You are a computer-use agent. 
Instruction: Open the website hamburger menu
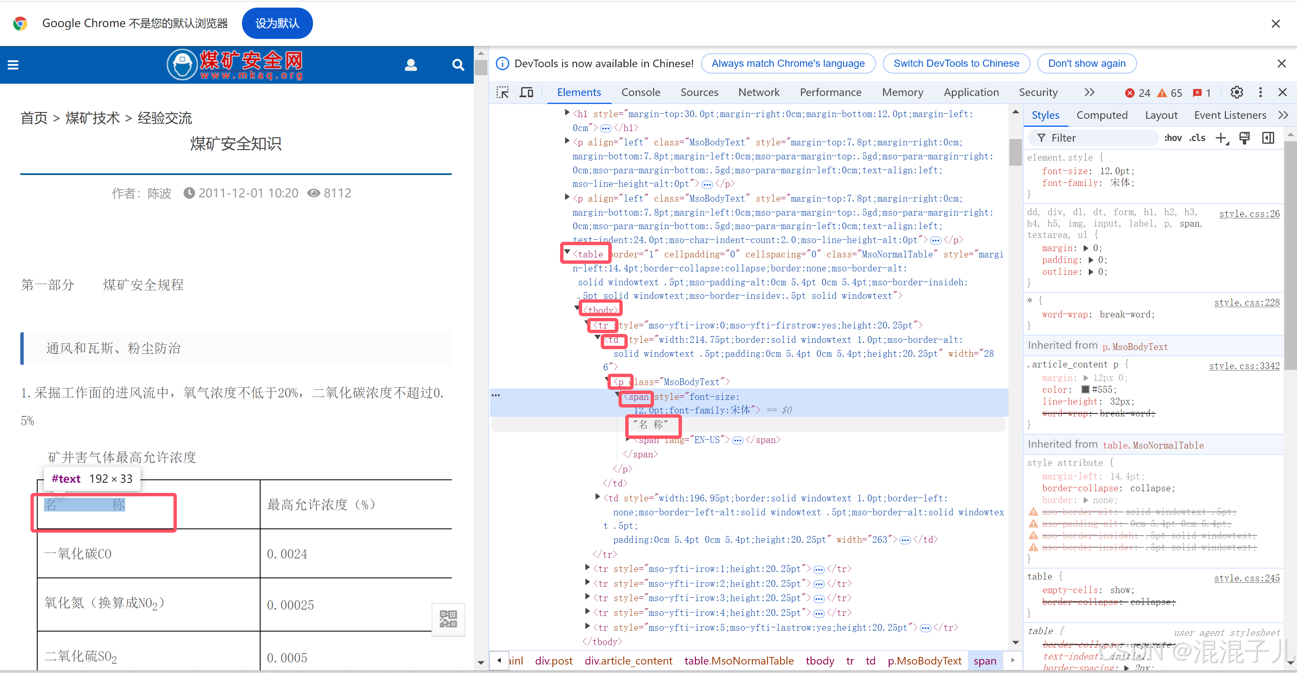pos(13,65)
